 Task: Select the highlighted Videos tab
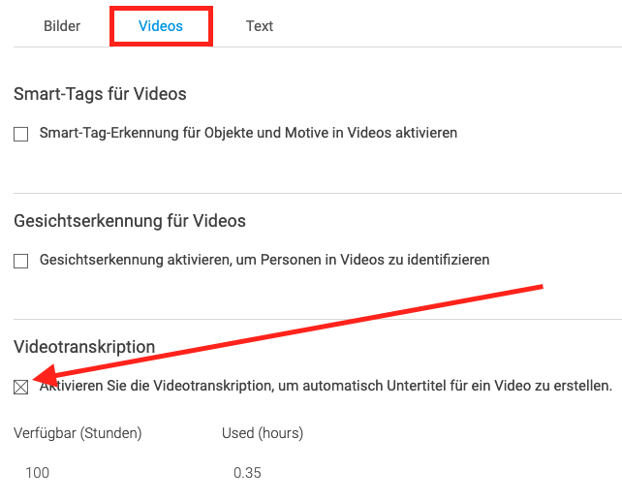click(161, 26)
